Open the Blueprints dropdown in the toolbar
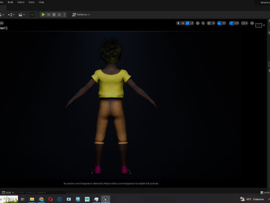The width and height of the screenshot is (270, 203). [11, 15]
